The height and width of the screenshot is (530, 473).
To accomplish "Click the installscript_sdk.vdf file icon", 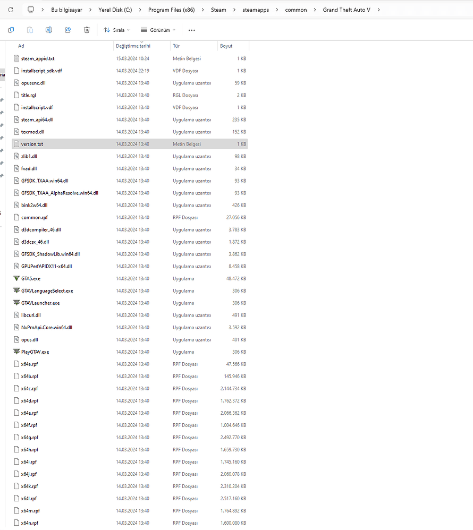I will coord(16,71).
